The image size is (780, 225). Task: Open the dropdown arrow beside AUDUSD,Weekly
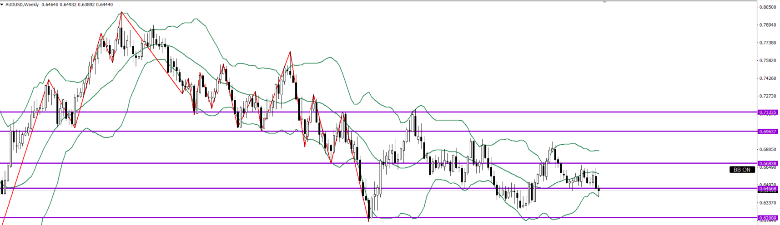(x=2, y=5)
